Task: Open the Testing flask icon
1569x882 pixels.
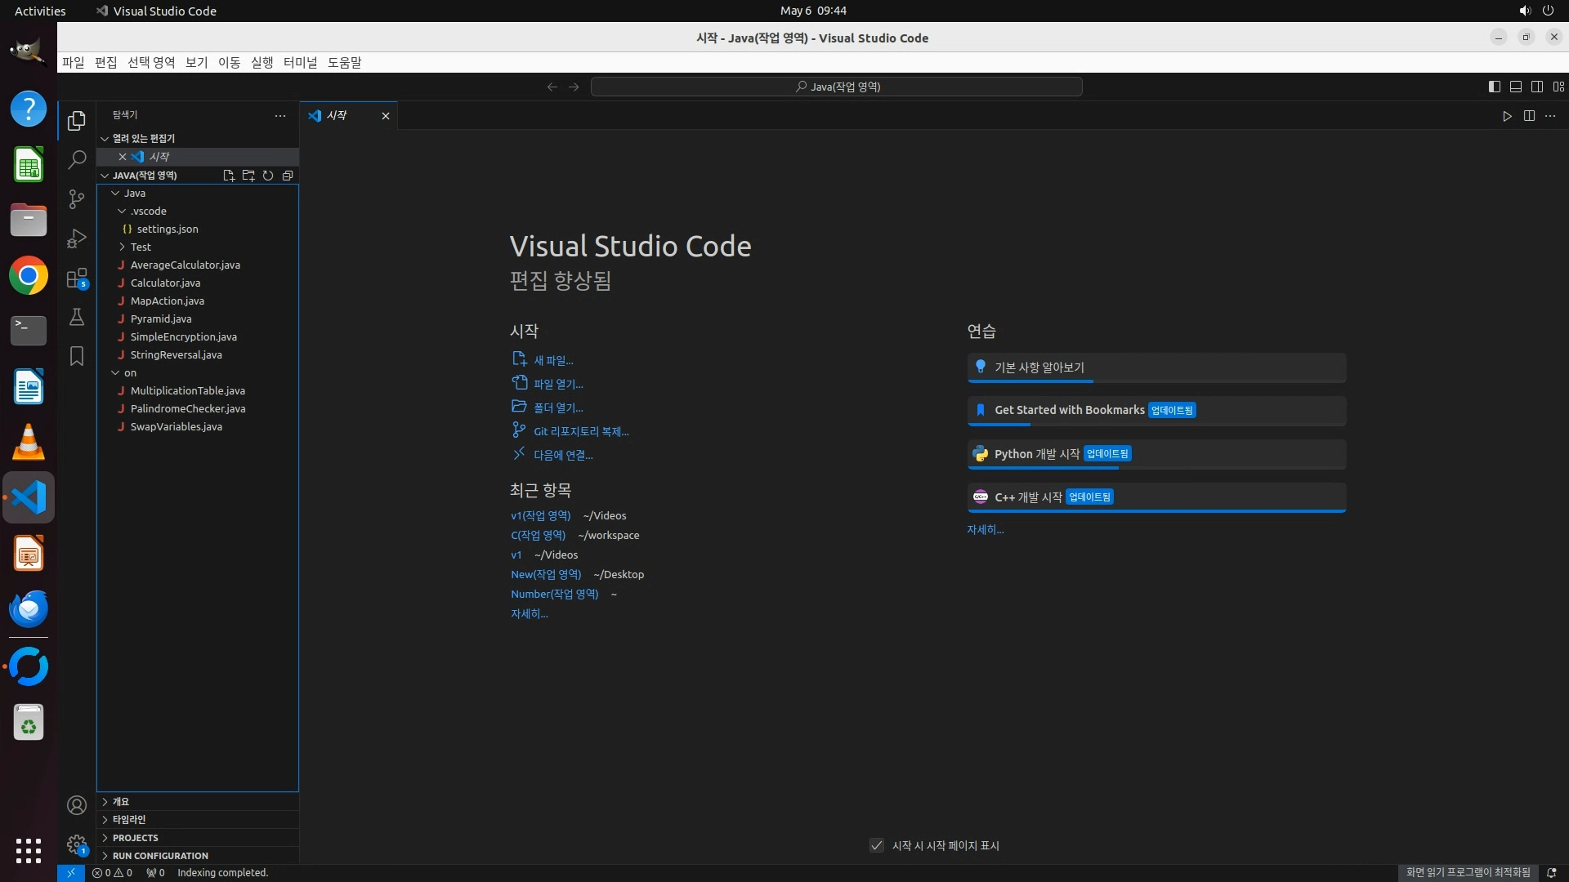Action: [77, 318]
